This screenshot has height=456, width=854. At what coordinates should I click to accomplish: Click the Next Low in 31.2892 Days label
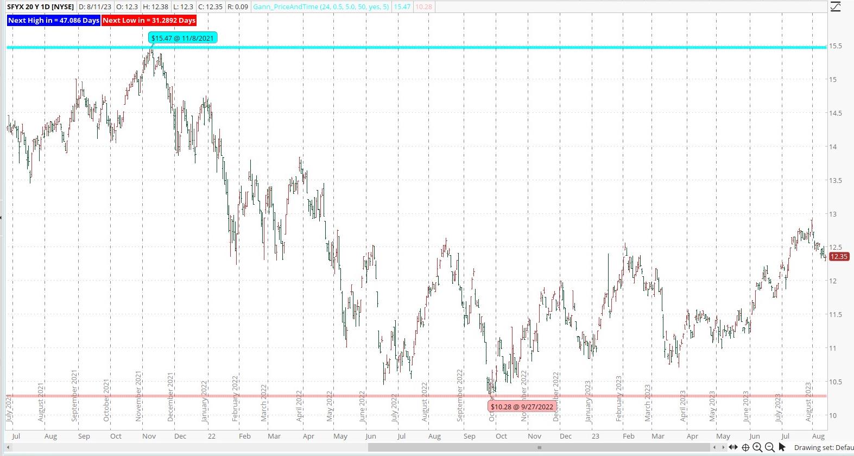coord(149,20)
